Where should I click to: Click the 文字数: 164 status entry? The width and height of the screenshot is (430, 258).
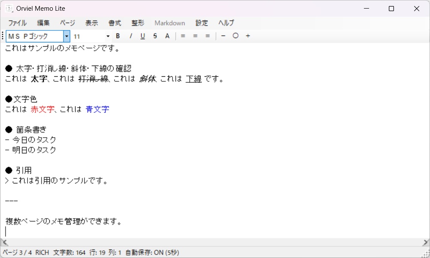pyautogui.click(x=69, y=252)
